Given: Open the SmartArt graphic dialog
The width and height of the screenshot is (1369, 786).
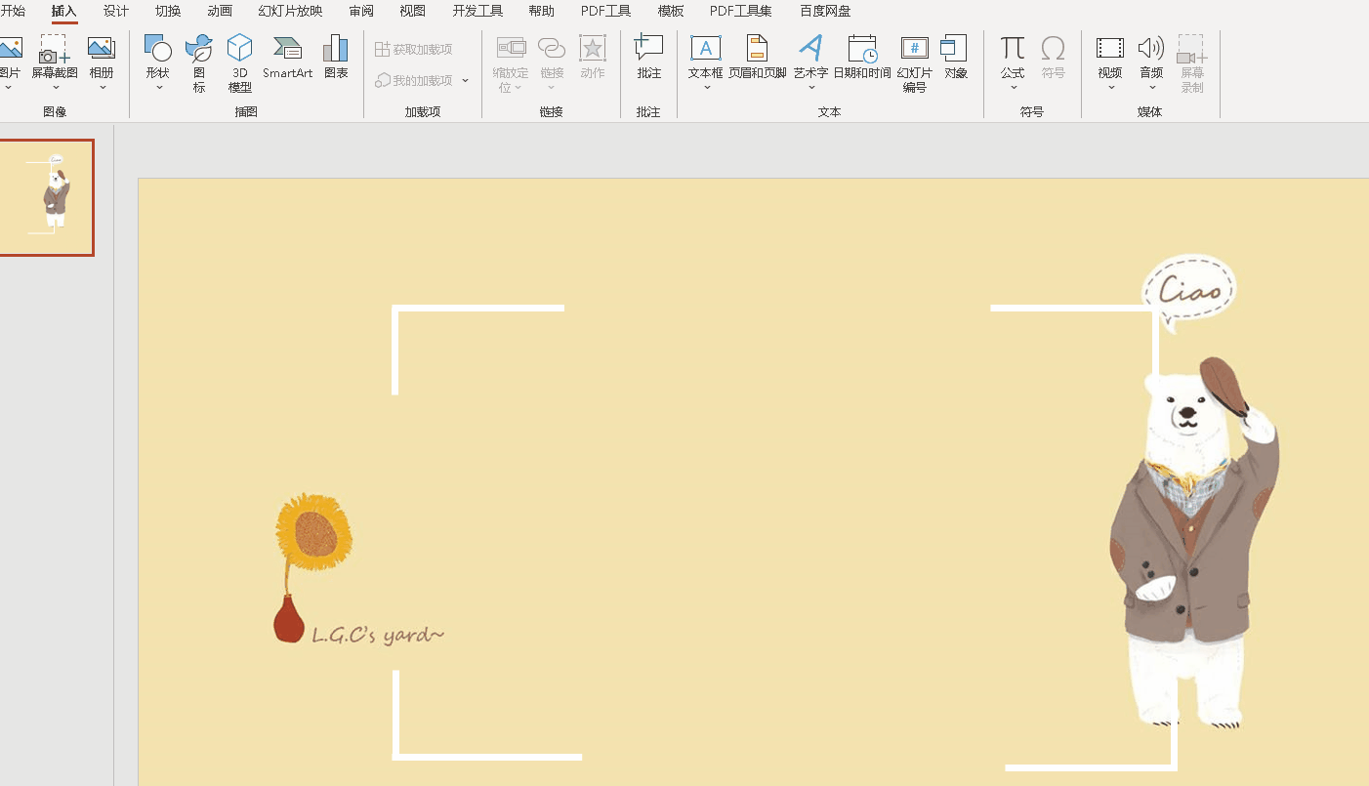Looking at the screenshot, I should pos(288,57).
